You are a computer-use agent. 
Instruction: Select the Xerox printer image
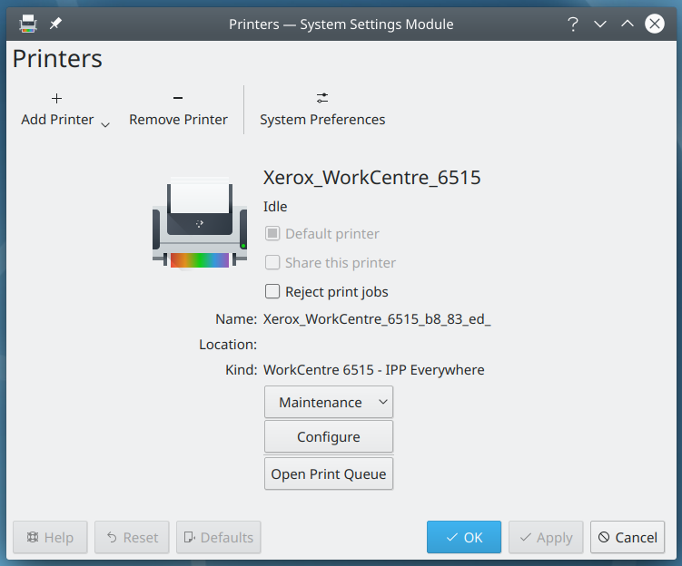200,222
